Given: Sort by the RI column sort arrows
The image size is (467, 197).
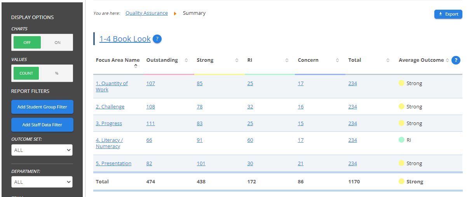Looking at the screenshot, I should pos(287,60).
